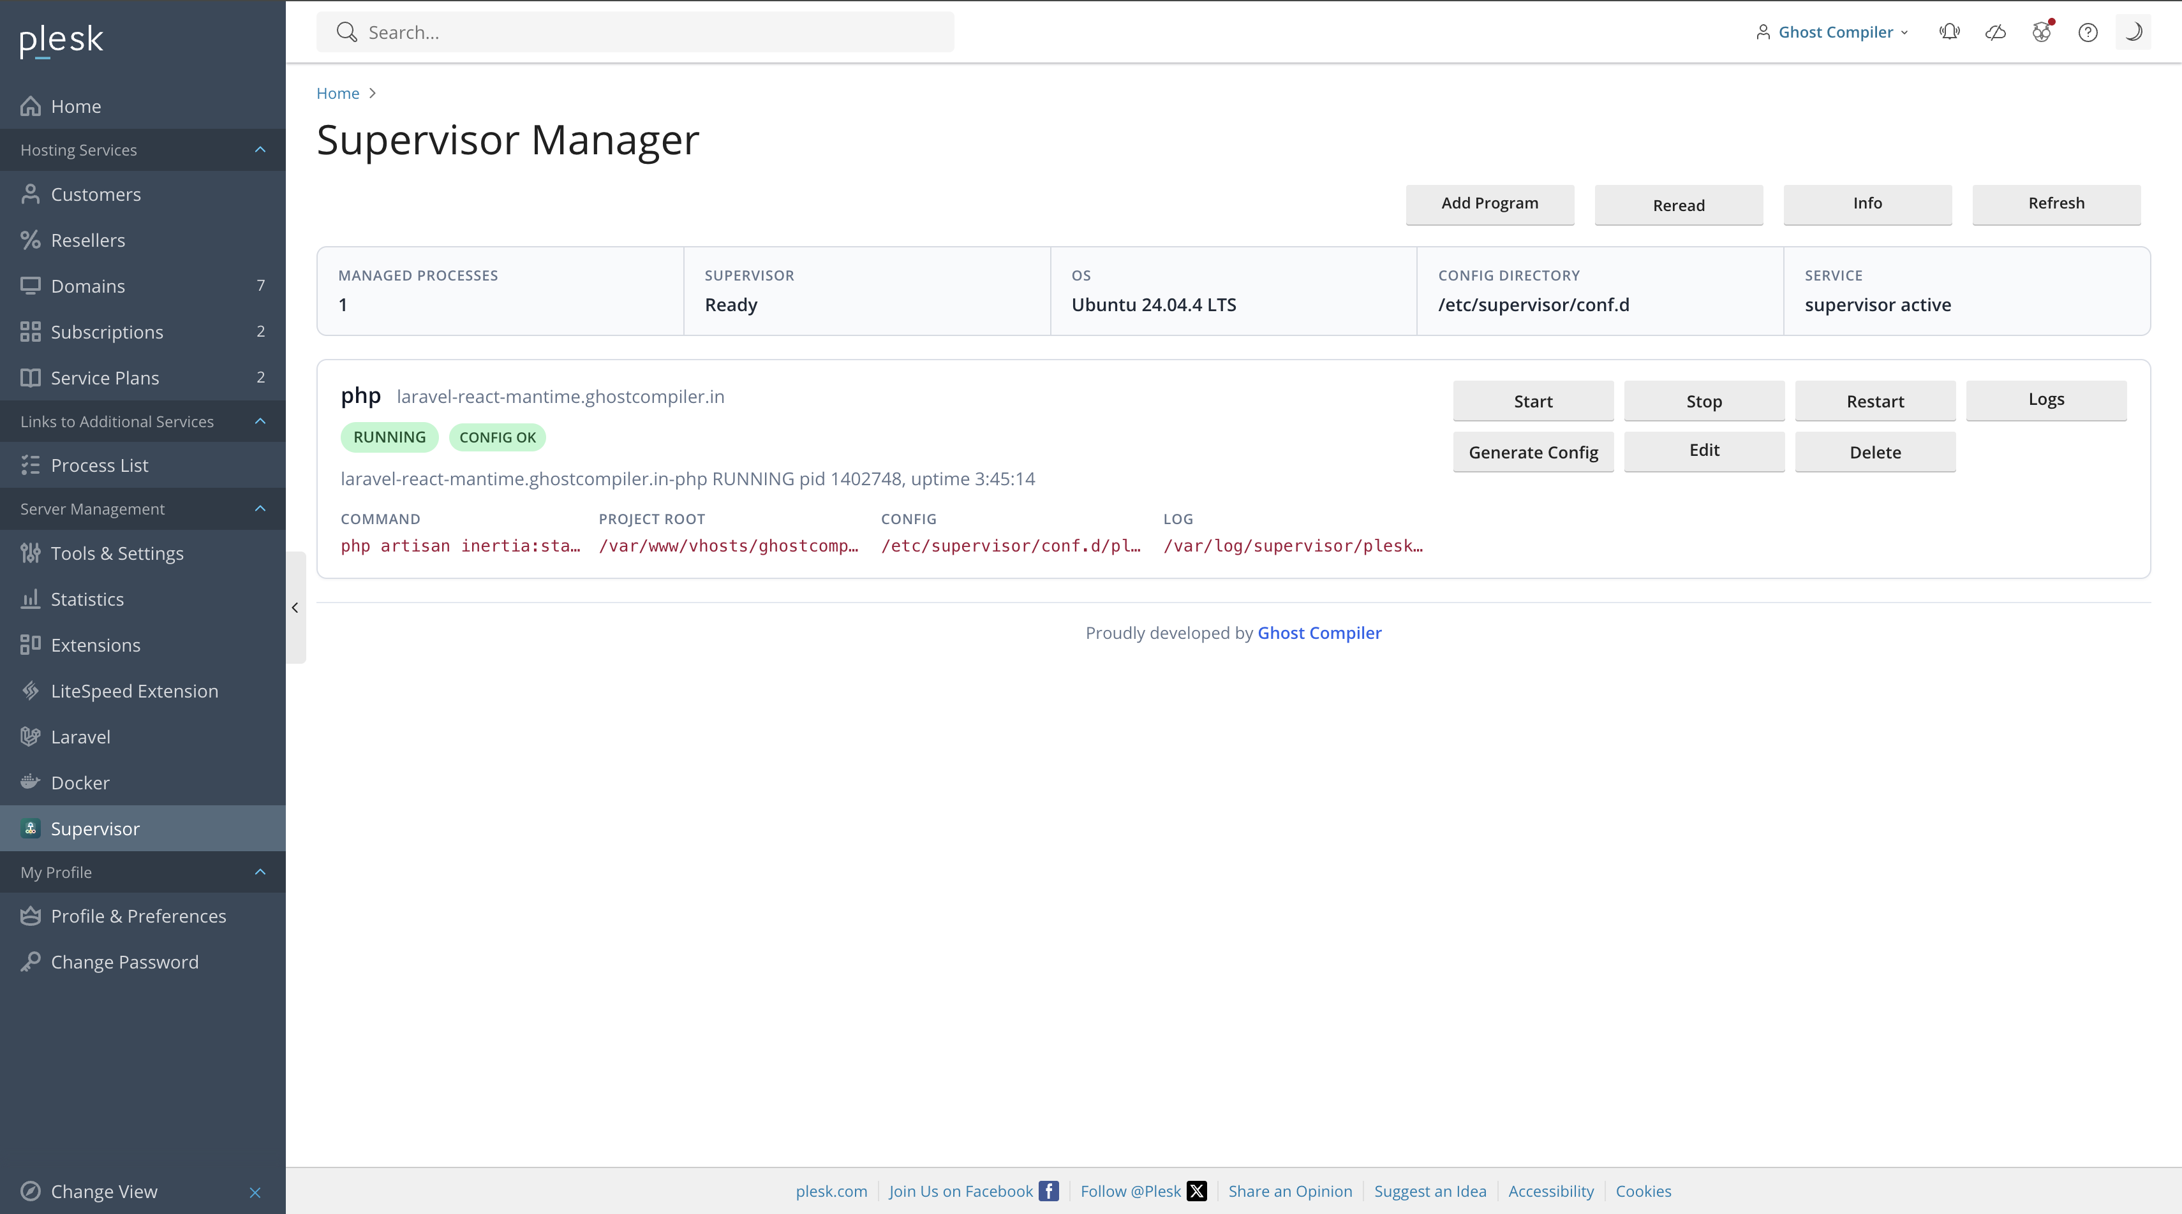
Task: Click the LiteSpeed Extension icon
Action: click(x=31, y=691)
